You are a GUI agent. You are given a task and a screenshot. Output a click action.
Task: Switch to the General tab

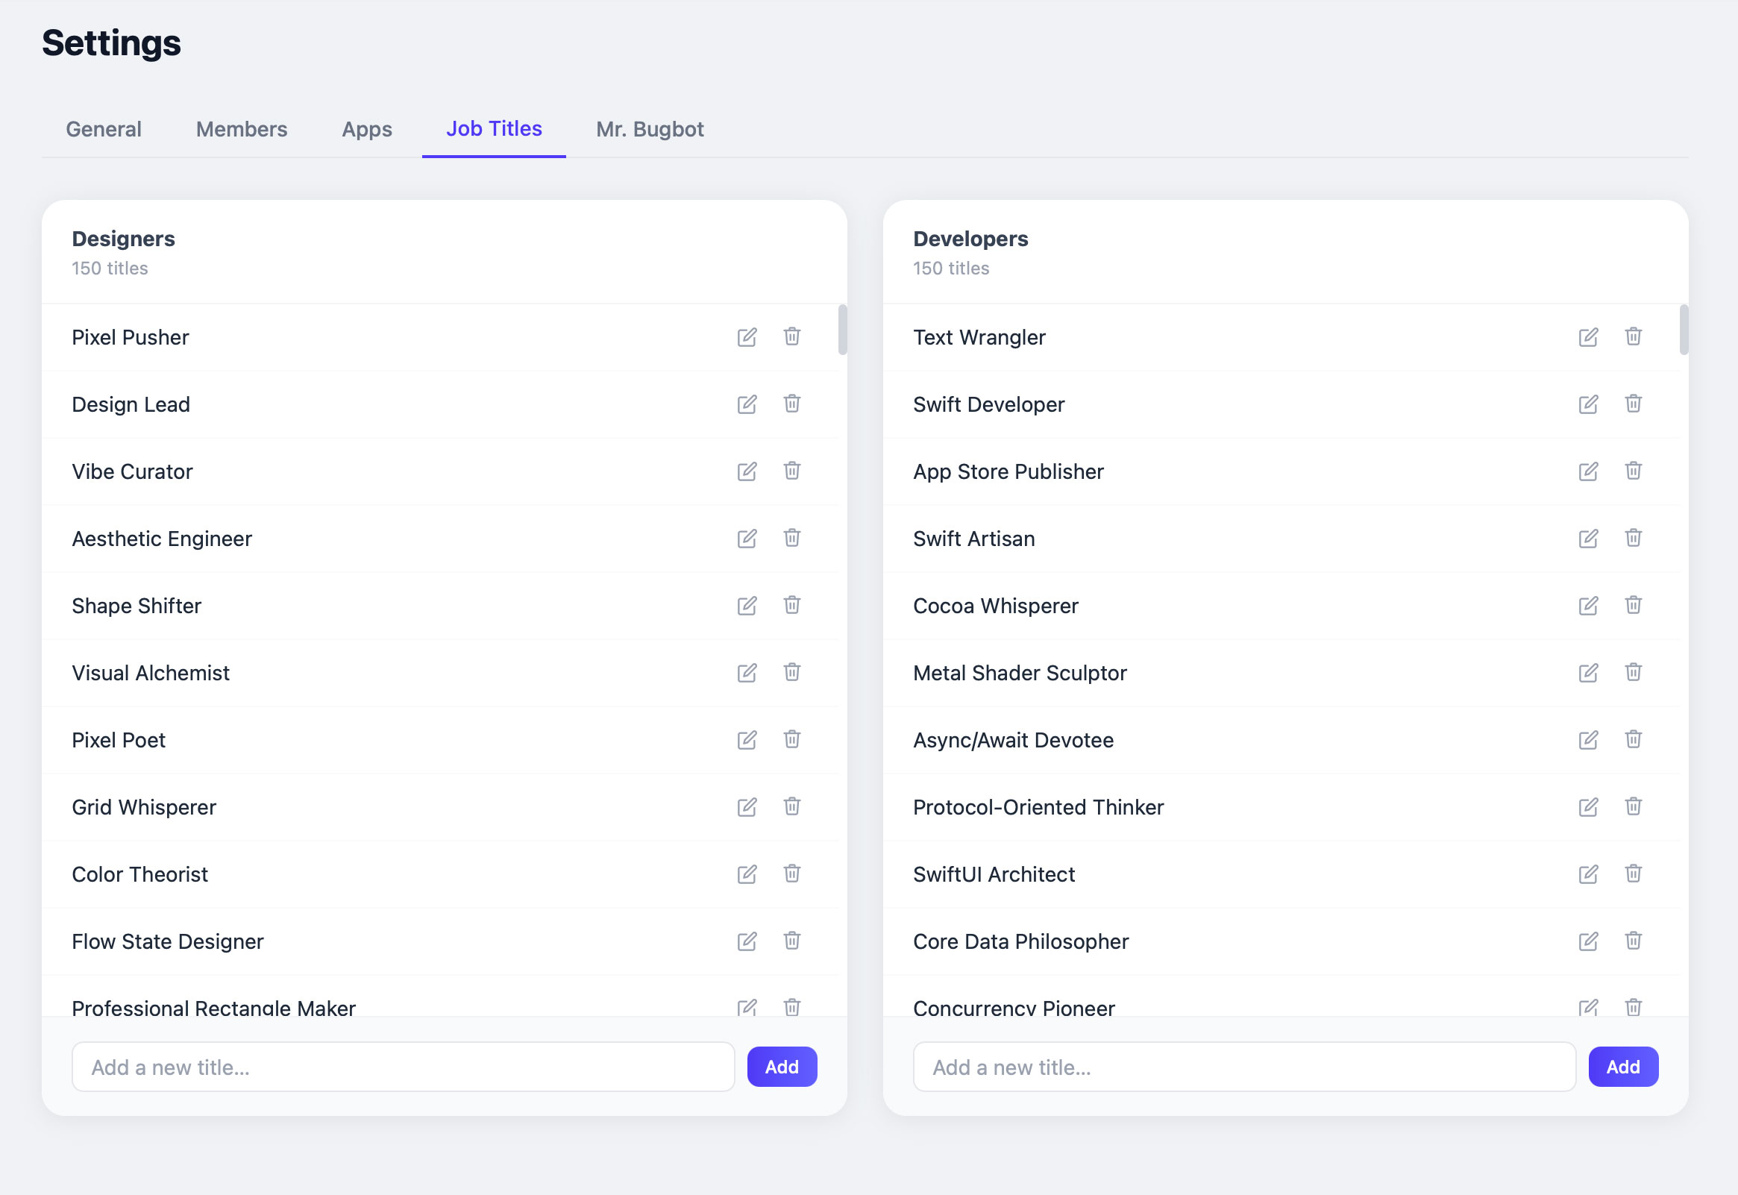(103, 129)
